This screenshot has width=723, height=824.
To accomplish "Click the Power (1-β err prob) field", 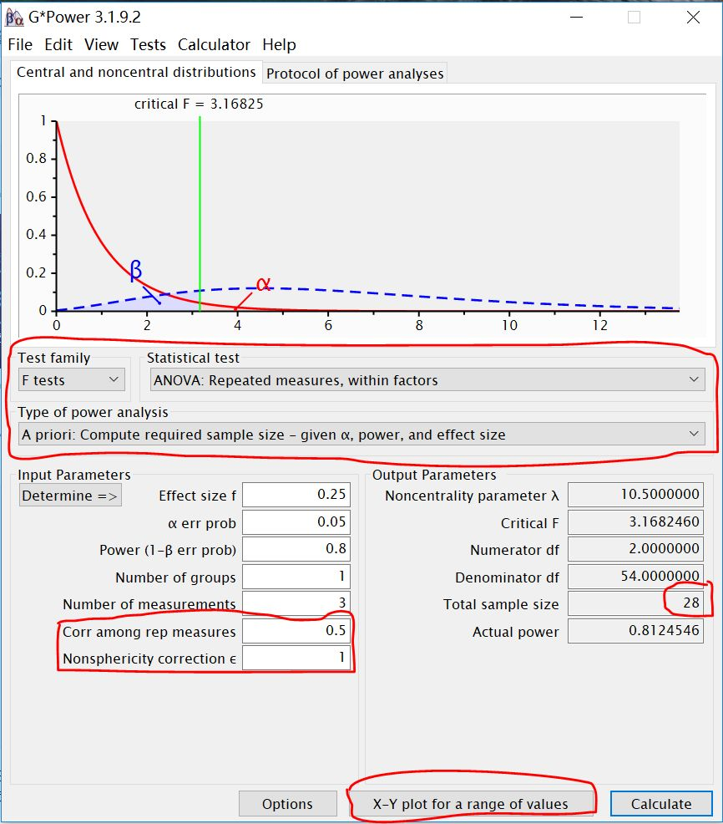I will [x=296, y=549].
